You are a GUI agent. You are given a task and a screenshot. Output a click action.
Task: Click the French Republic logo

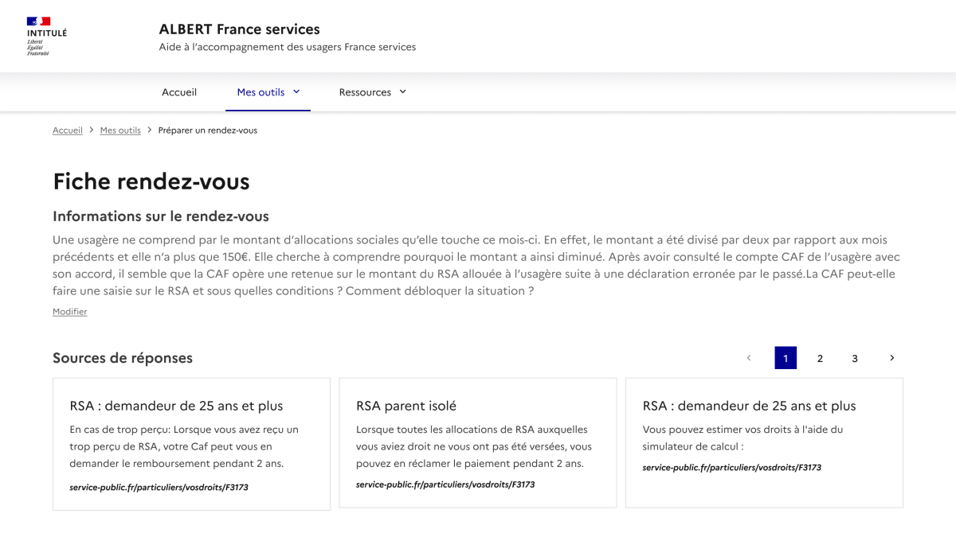(x=47, y=37)
